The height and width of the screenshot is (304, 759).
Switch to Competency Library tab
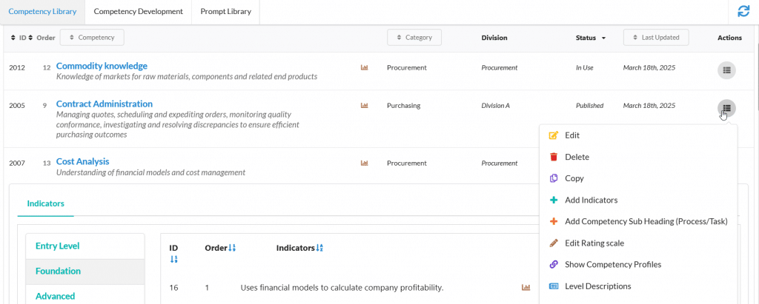coord(42,12)
